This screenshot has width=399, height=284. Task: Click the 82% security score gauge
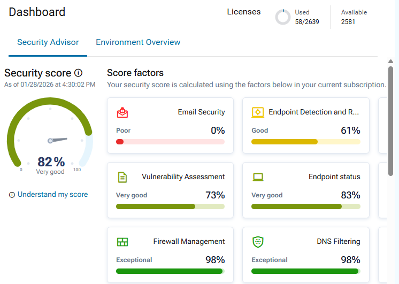click(50, 135)
